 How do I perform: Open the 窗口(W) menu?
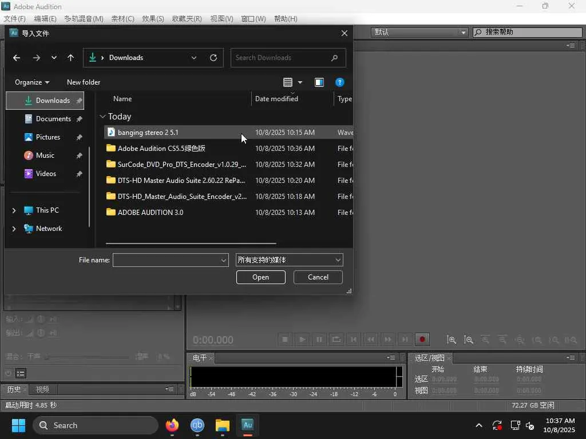point(254,19)
